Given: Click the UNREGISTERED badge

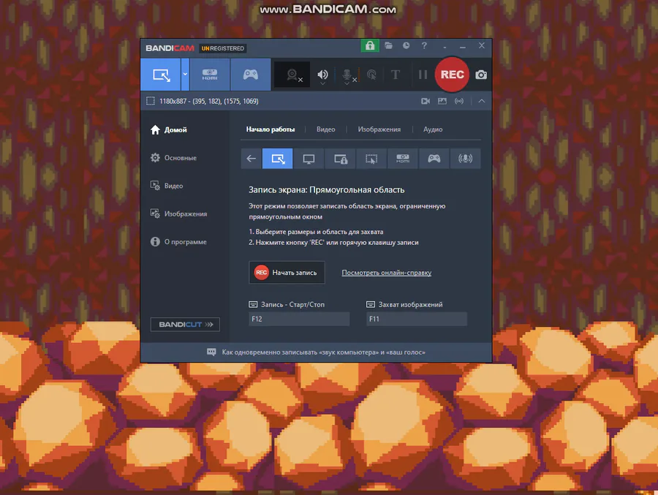Looking at the screenshot, I should pyautogui.click(x=222, y=48).
